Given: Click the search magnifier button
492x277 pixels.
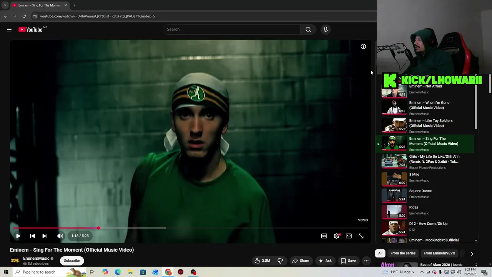Looking at the screenshot, I should point(308,30).
